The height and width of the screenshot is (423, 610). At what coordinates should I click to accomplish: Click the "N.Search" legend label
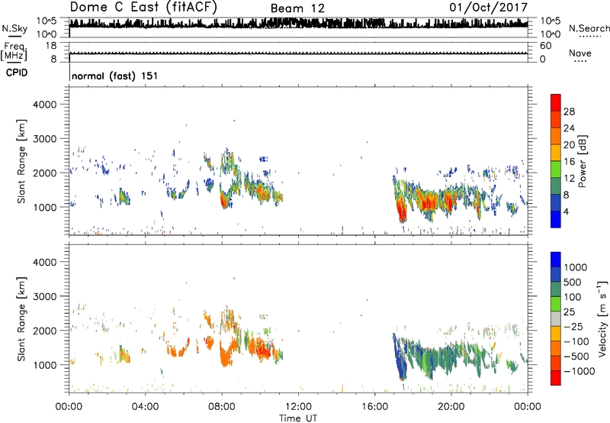589,28
